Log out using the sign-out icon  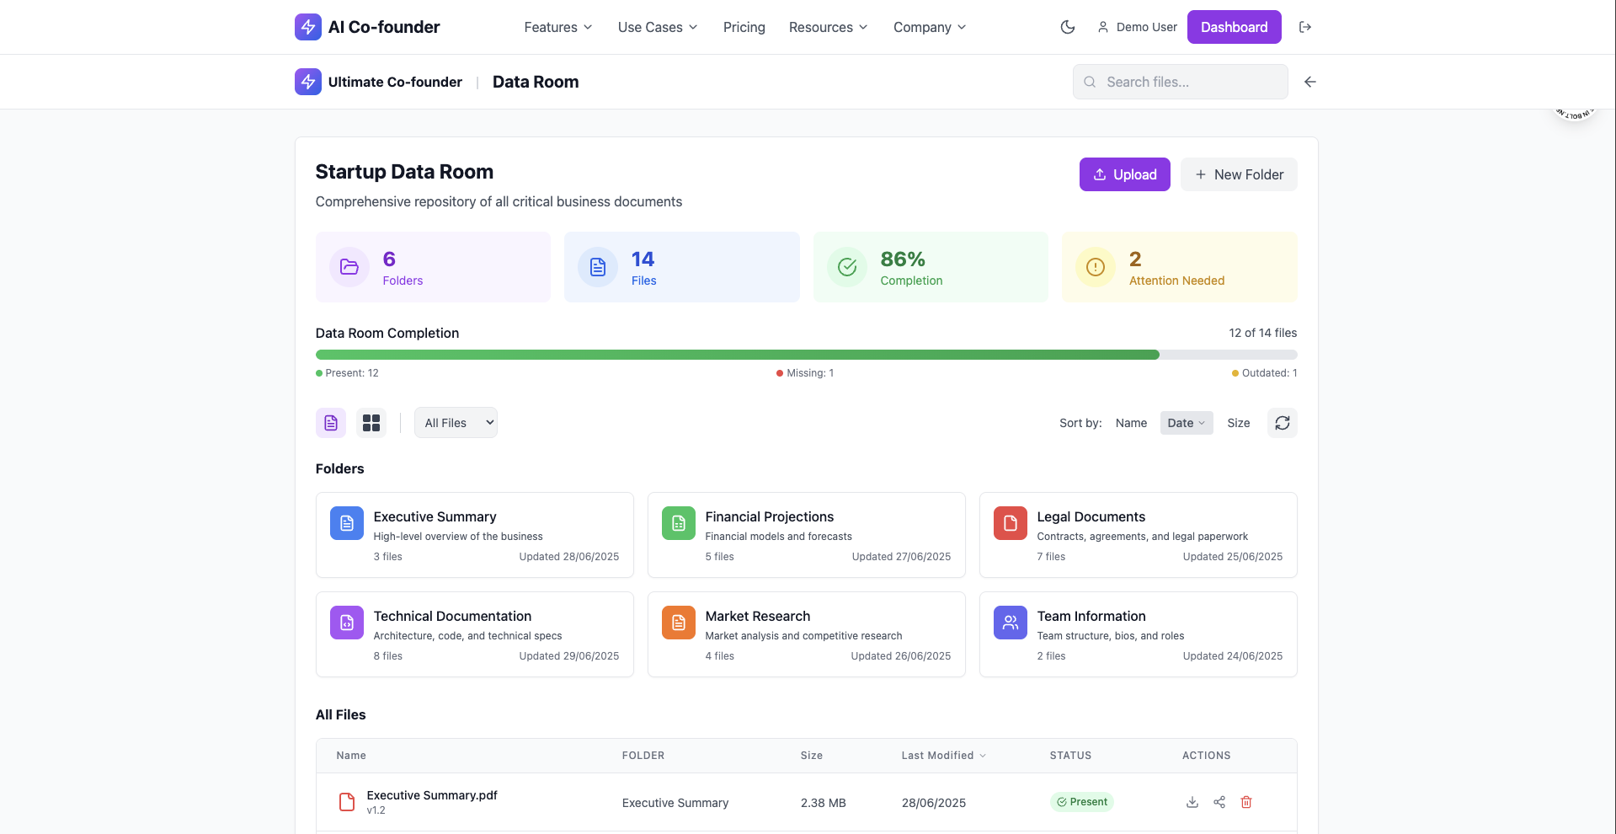coord(1304,26)
